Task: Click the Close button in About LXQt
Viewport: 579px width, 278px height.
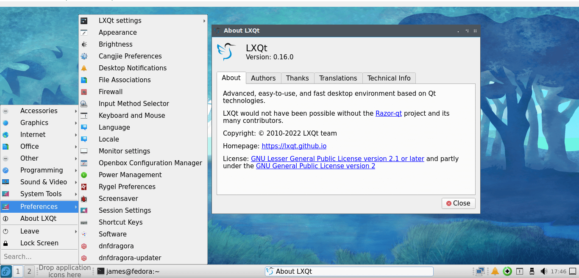Action: click(459, 203)
